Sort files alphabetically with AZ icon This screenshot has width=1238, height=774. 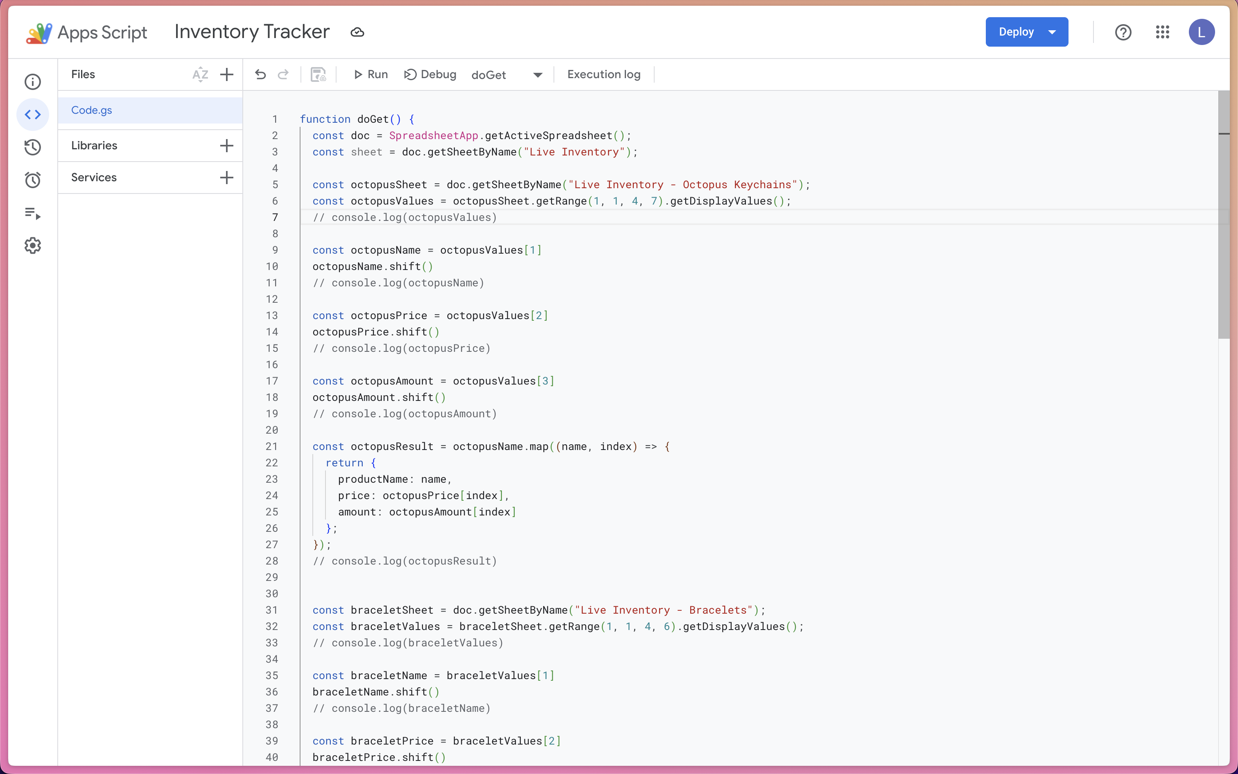click(x=200, y=75)
